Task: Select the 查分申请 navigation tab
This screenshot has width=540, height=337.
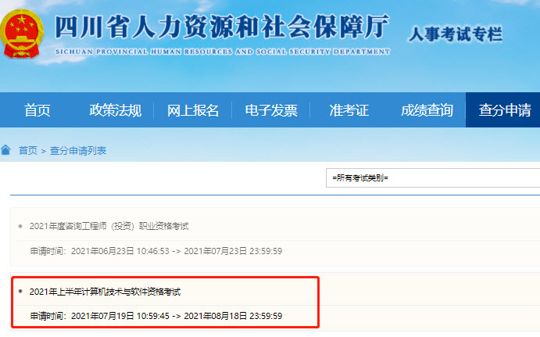Action: click(x=504, y=110)
